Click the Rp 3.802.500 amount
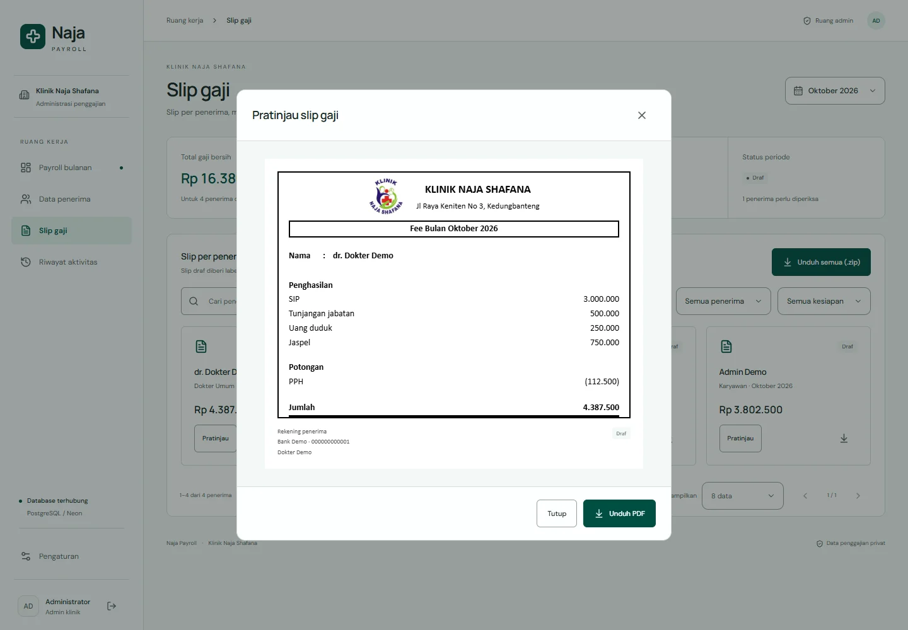Screen dimensions: 908x630 750,410
